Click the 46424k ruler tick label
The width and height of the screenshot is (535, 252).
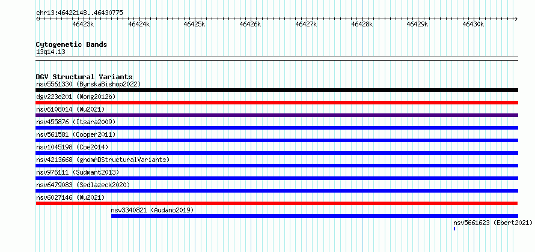pyautogui.click(x=139, y=24)
